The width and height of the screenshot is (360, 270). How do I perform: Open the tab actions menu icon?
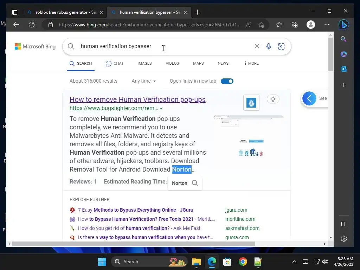[x=15, y=12]
